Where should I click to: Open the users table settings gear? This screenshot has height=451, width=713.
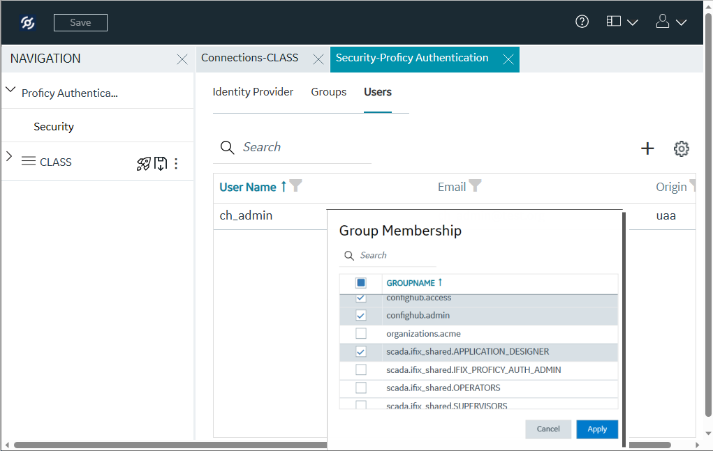tap(681, 148)
